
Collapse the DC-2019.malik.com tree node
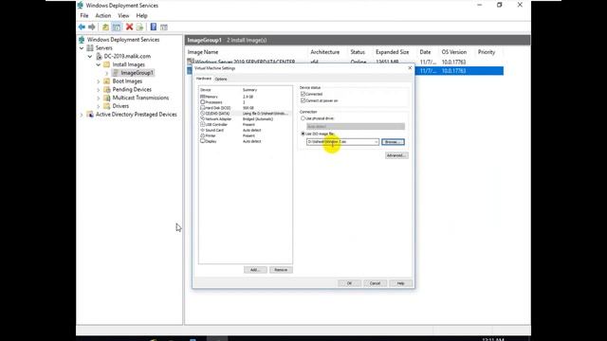90,56
